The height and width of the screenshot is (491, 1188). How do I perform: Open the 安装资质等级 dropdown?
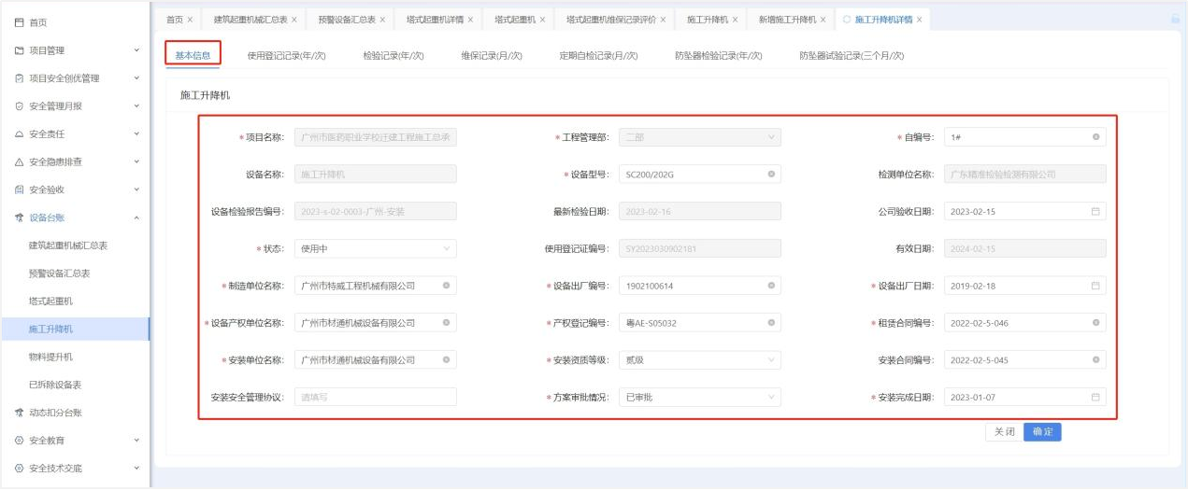point(699,360)
